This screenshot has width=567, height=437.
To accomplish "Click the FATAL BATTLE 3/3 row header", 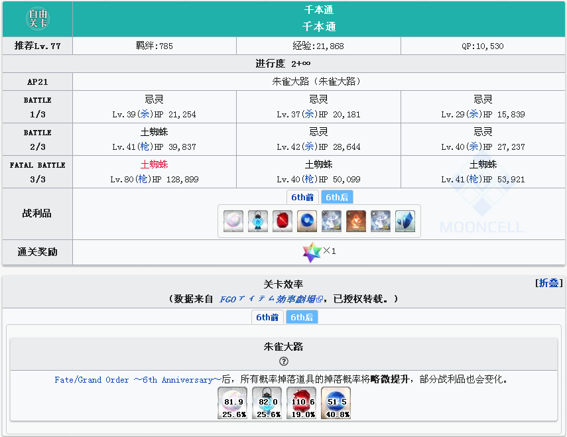I will click(x=38, y=172).
